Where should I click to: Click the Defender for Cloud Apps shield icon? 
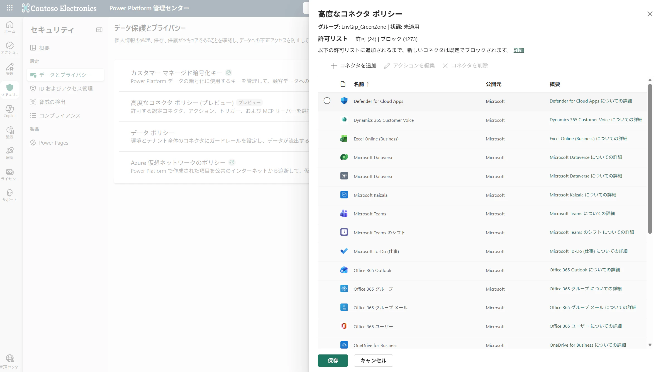click(x=344, y=101)
